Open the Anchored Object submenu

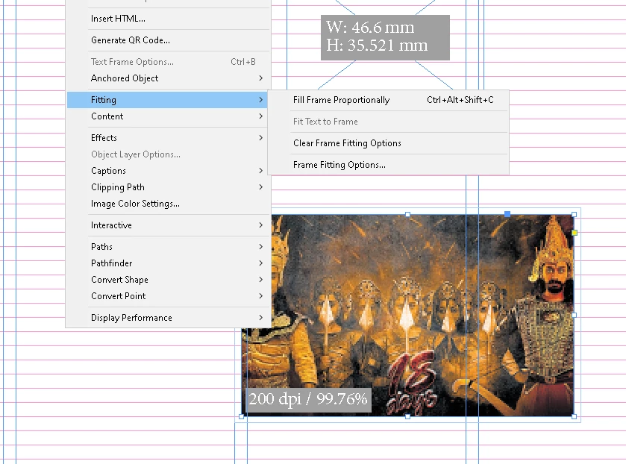point(169,78)
